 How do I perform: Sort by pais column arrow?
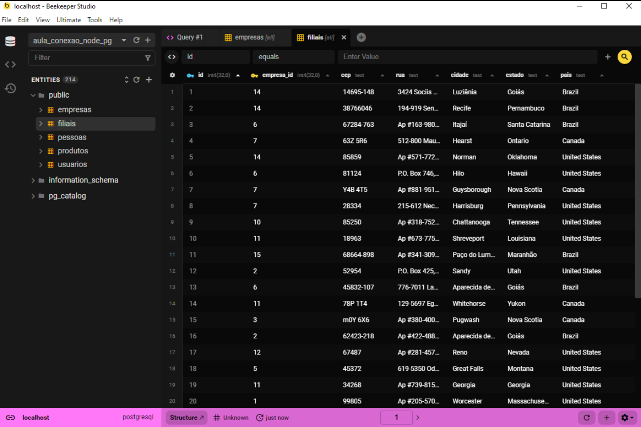coord(601,75)
